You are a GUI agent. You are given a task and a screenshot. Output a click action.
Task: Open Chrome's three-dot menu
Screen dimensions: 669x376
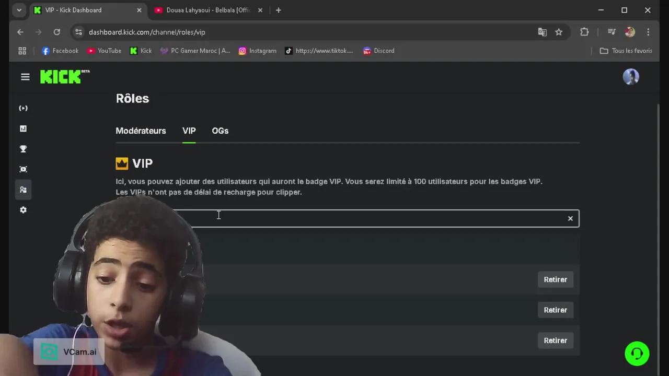(648, 32)
